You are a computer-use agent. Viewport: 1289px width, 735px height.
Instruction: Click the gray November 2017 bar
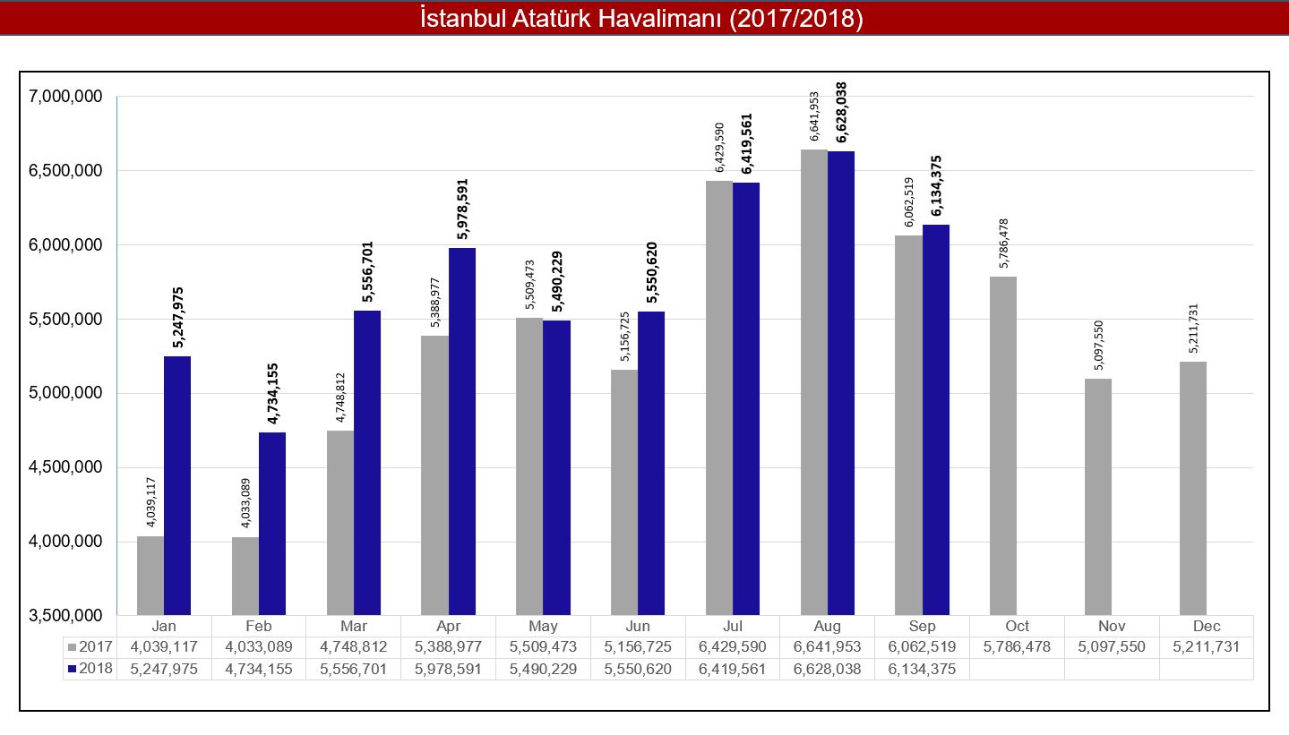coord(1098,497)
